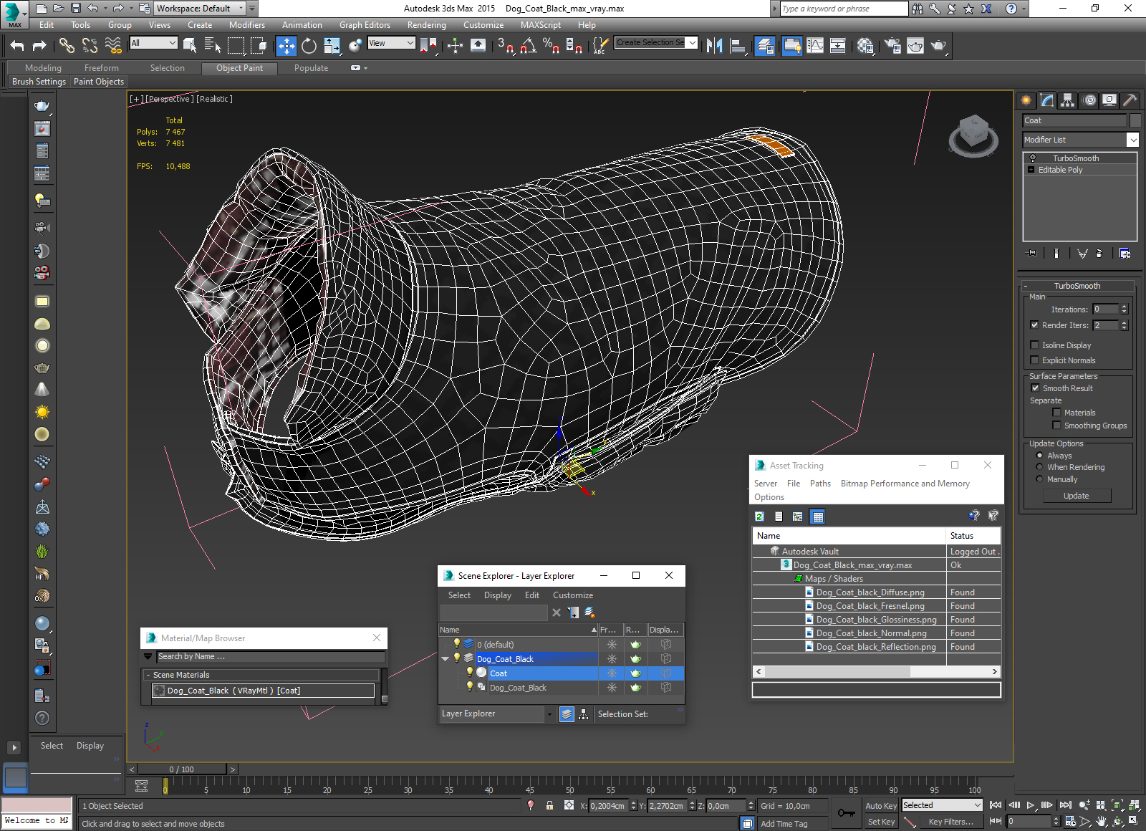Open the Hierarchy command panel tab

tap(1068, 100)
